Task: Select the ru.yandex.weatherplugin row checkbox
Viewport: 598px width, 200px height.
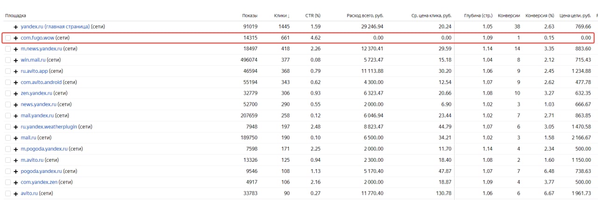Action: [8, 127]
